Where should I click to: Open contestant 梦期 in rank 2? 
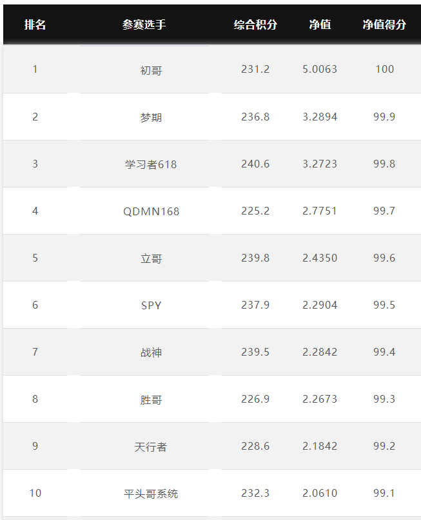[151, 117]
